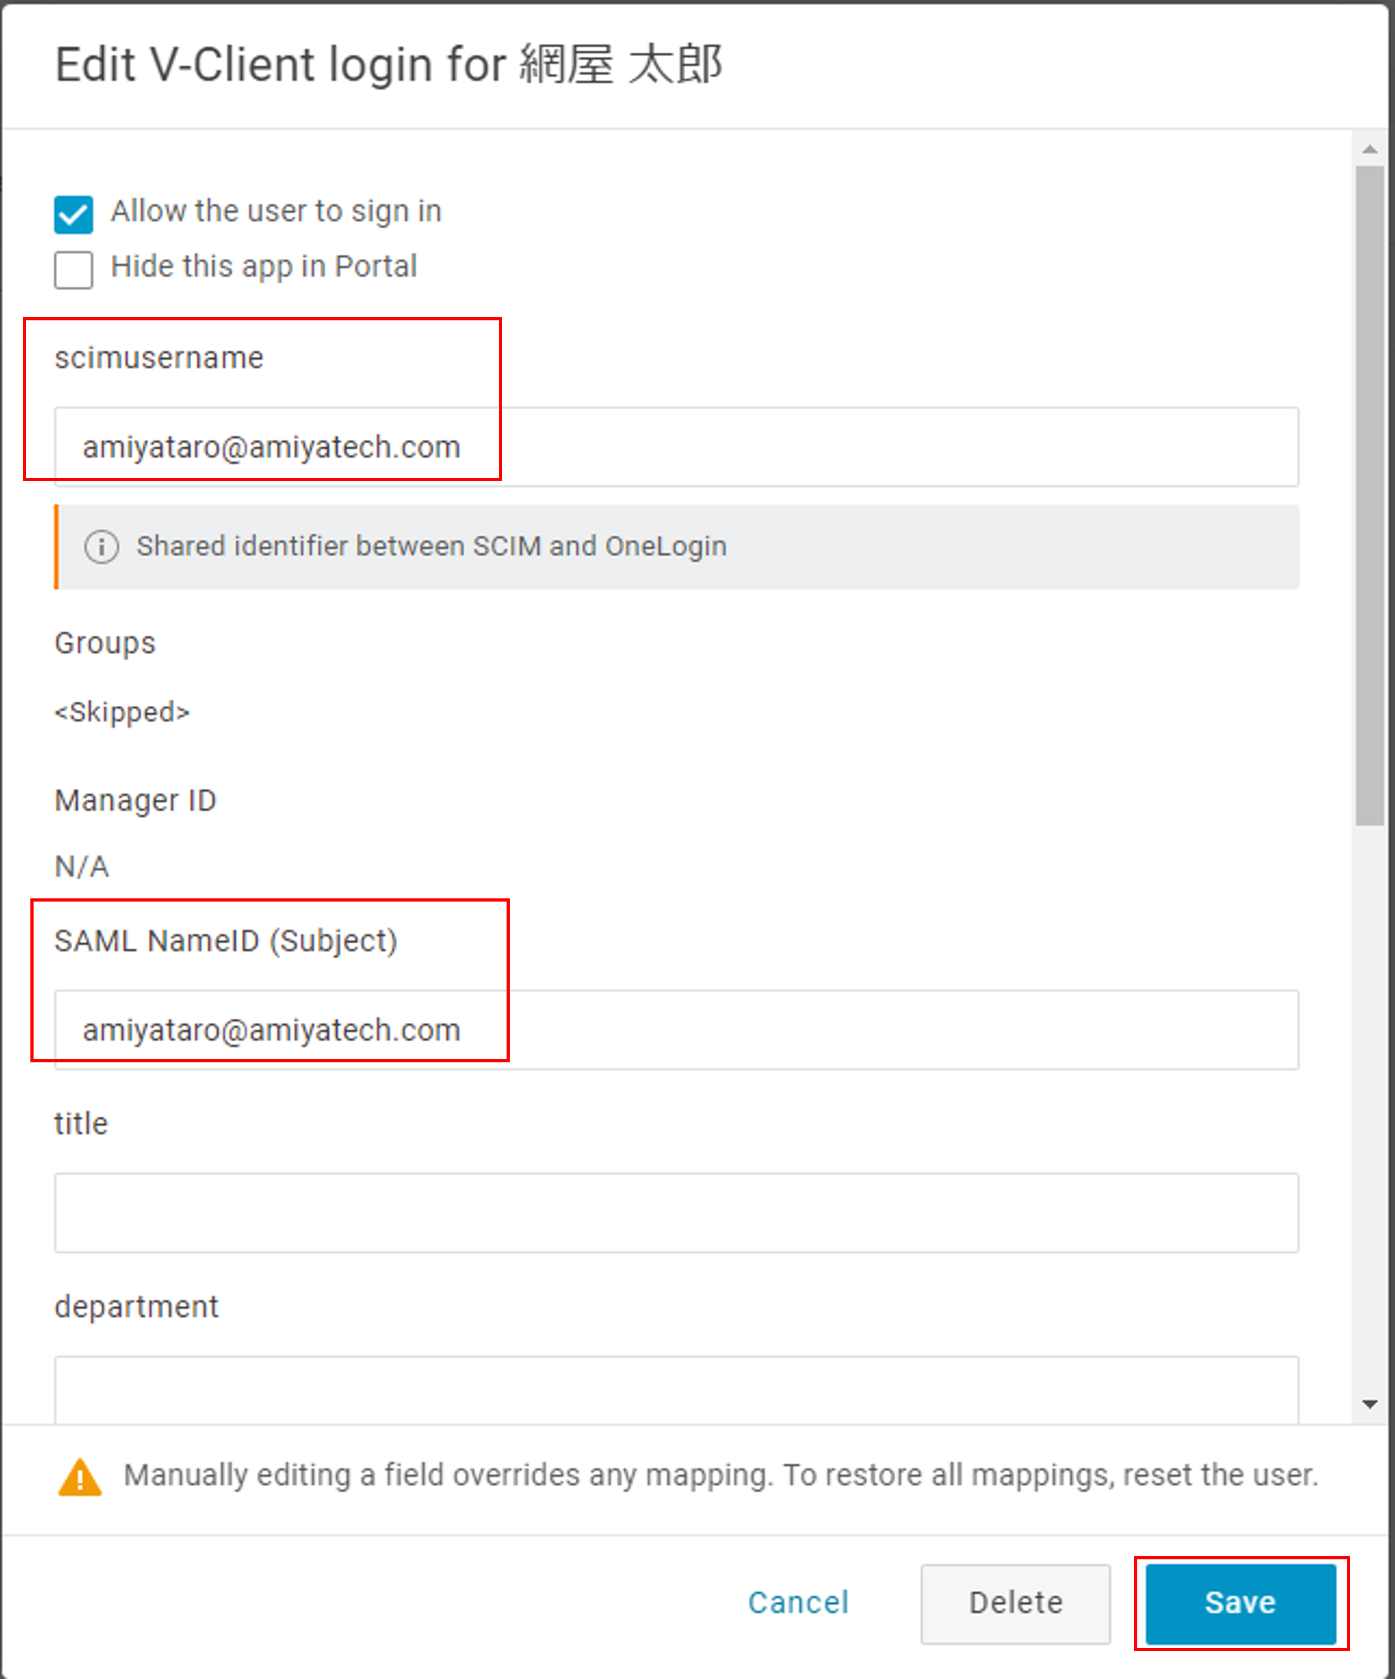
Task: Click the Manager ID N/A value
Action: [82, 867]
